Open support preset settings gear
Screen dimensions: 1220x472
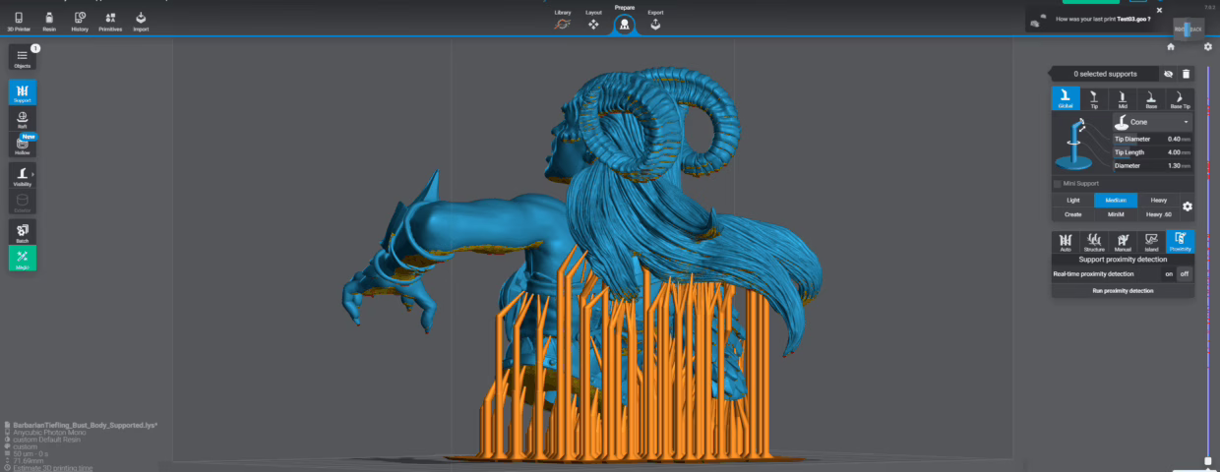(1188, 206)
